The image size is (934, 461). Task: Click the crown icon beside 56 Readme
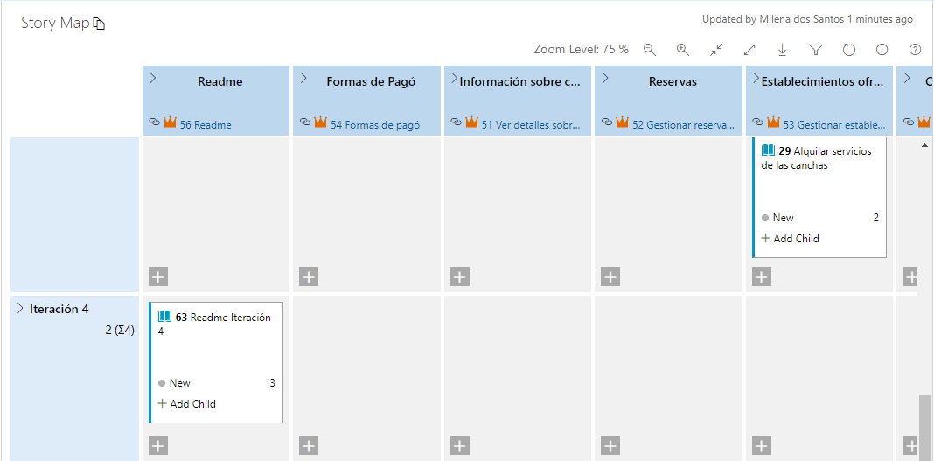[171, 122]
